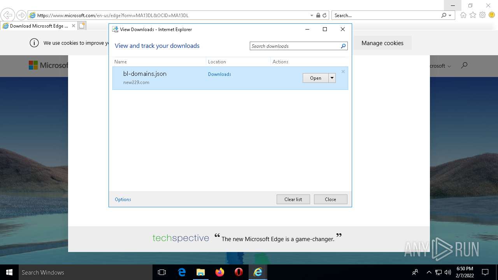Click the Internet Explorer taskbar icon
This screenshot has height=280, width=498.
(x=258, y=272)
